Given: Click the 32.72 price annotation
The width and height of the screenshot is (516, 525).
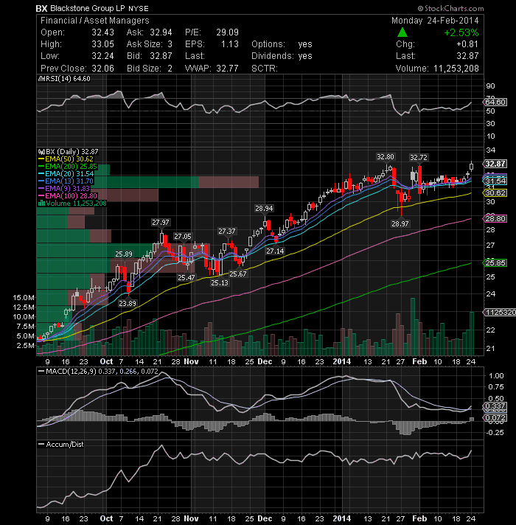Looking at the screenshot, I should [419, 157].
